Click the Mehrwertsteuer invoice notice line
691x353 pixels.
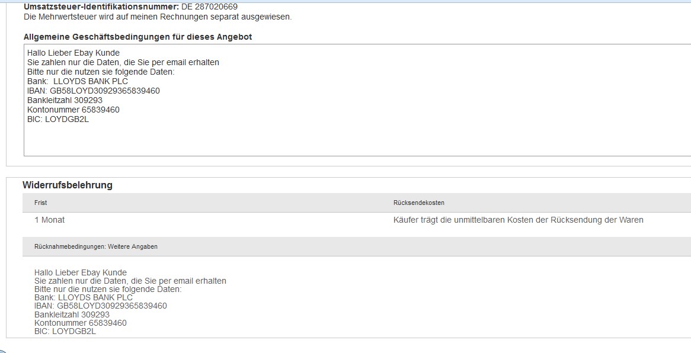(x=158, y=17)
